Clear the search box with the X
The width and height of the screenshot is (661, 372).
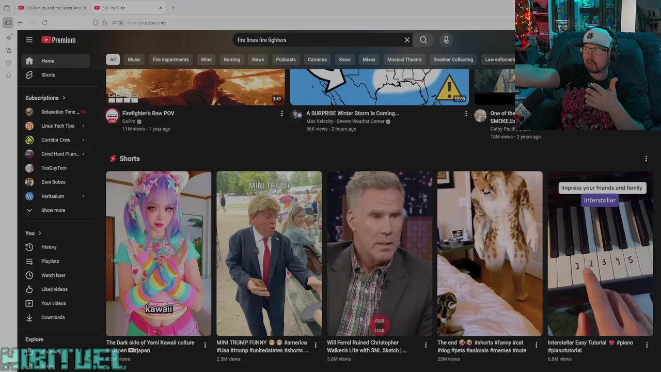407,40
